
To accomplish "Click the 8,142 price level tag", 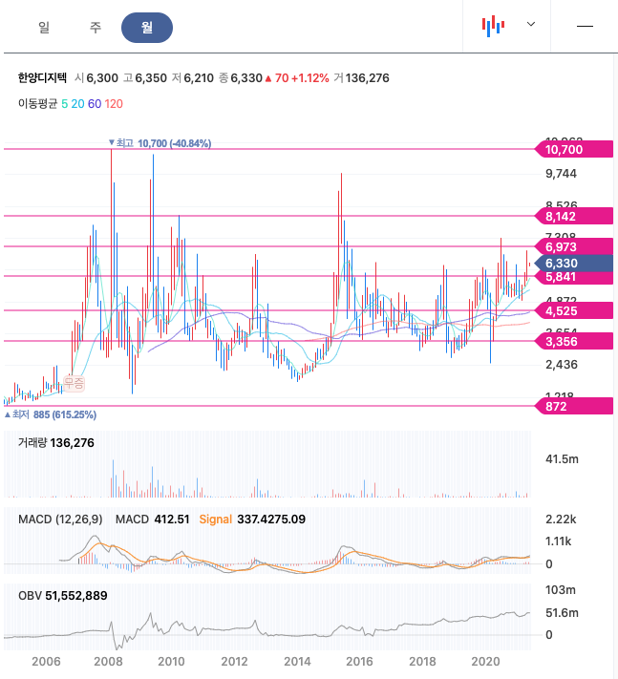I will [x=574, y=217].
